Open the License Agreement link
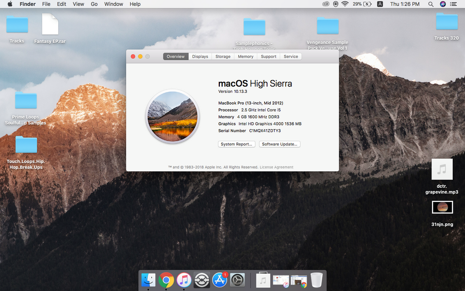This screenshot has height=291, width=465. [277, 167]
